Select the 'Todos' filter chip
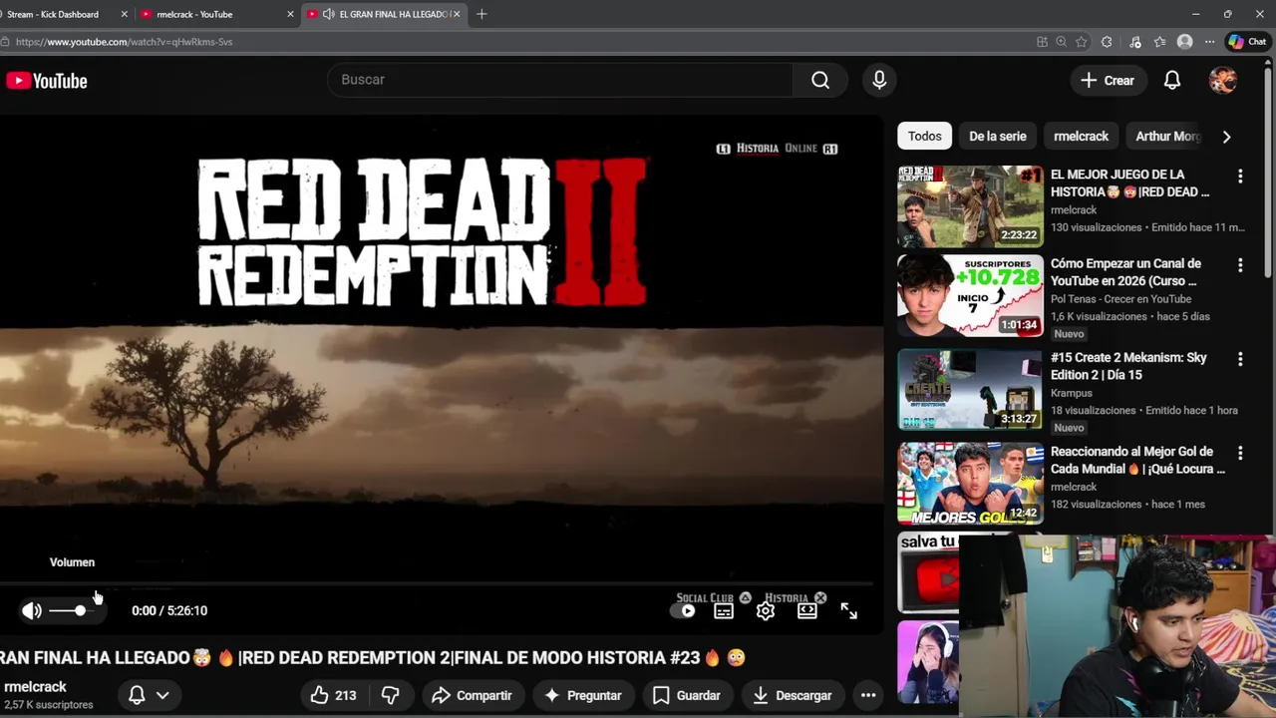 point(924,137)
